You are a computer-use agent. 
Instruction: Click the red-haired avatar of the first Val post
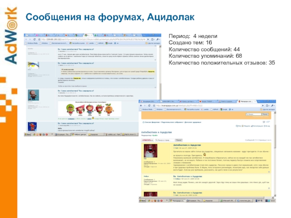151,151
